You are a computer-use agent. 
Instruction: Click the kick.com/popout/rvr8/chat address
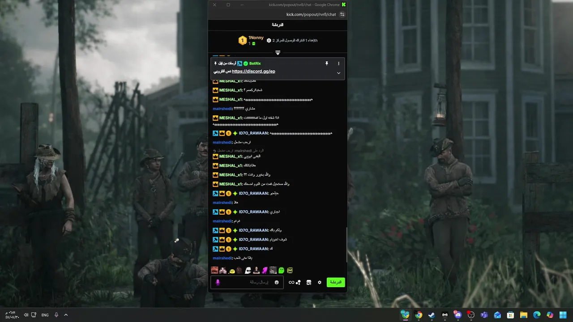(x=311, y=14)
